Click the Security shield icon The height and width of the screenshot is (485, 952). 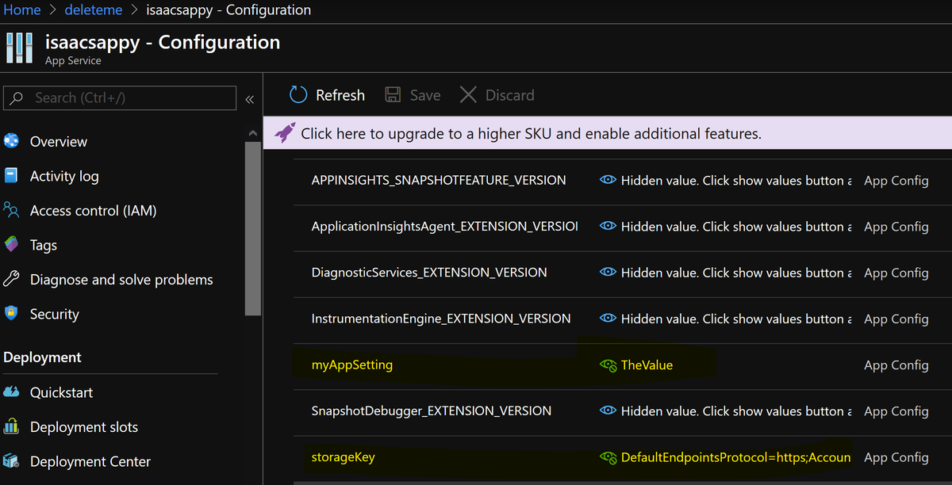click(11, 314)
